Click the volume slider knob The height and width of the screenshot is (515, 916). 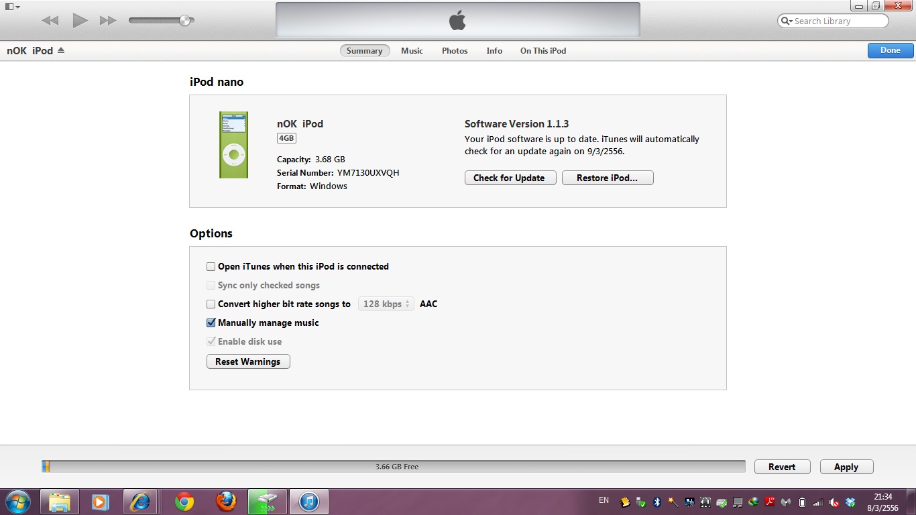coord(184,20)
